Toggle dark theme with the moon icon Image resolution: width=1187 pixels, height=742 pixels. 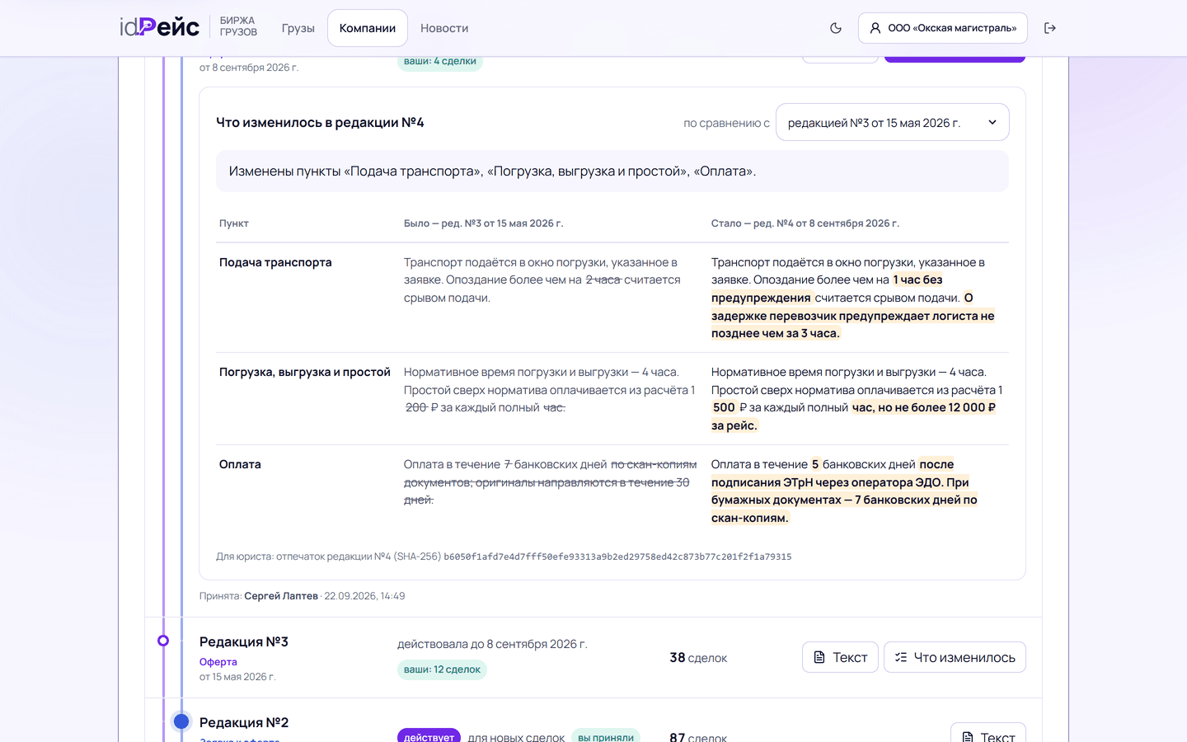click(x=836, y=28)
